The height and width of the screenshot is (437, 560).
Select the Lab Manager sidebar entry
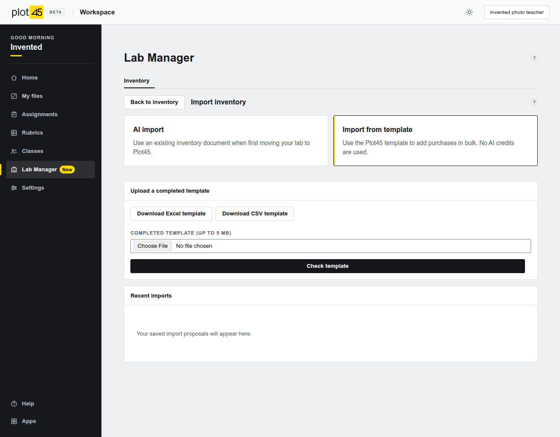point(50,170)
